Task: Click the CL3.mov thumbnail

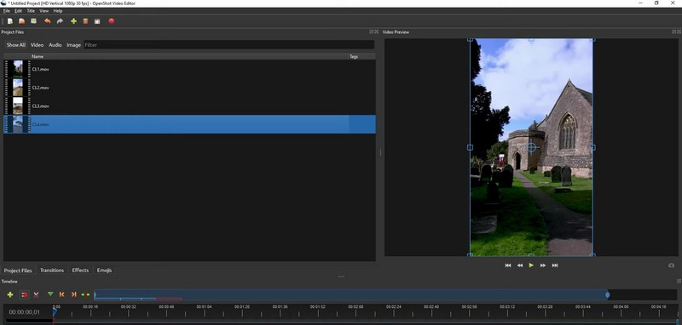Action: (18, 105)
